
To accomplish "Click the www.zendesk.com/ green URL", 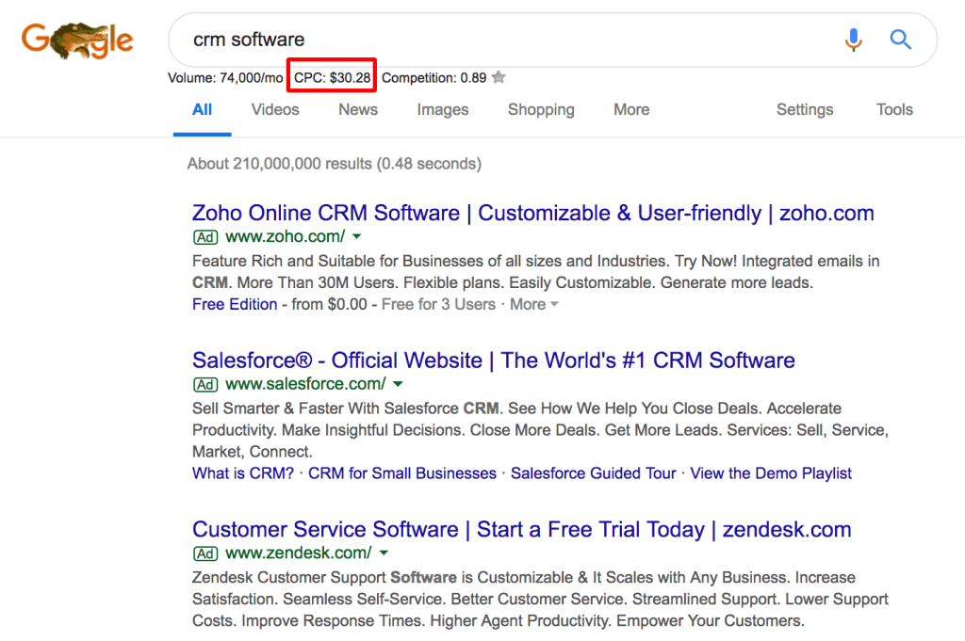I will (299, 553).
